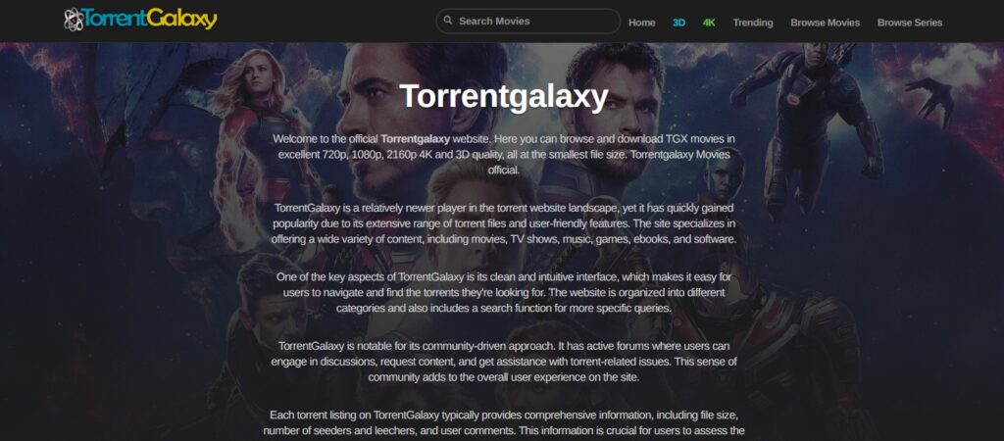
Task: Open the Browse Series page
Action: point(910,23)
